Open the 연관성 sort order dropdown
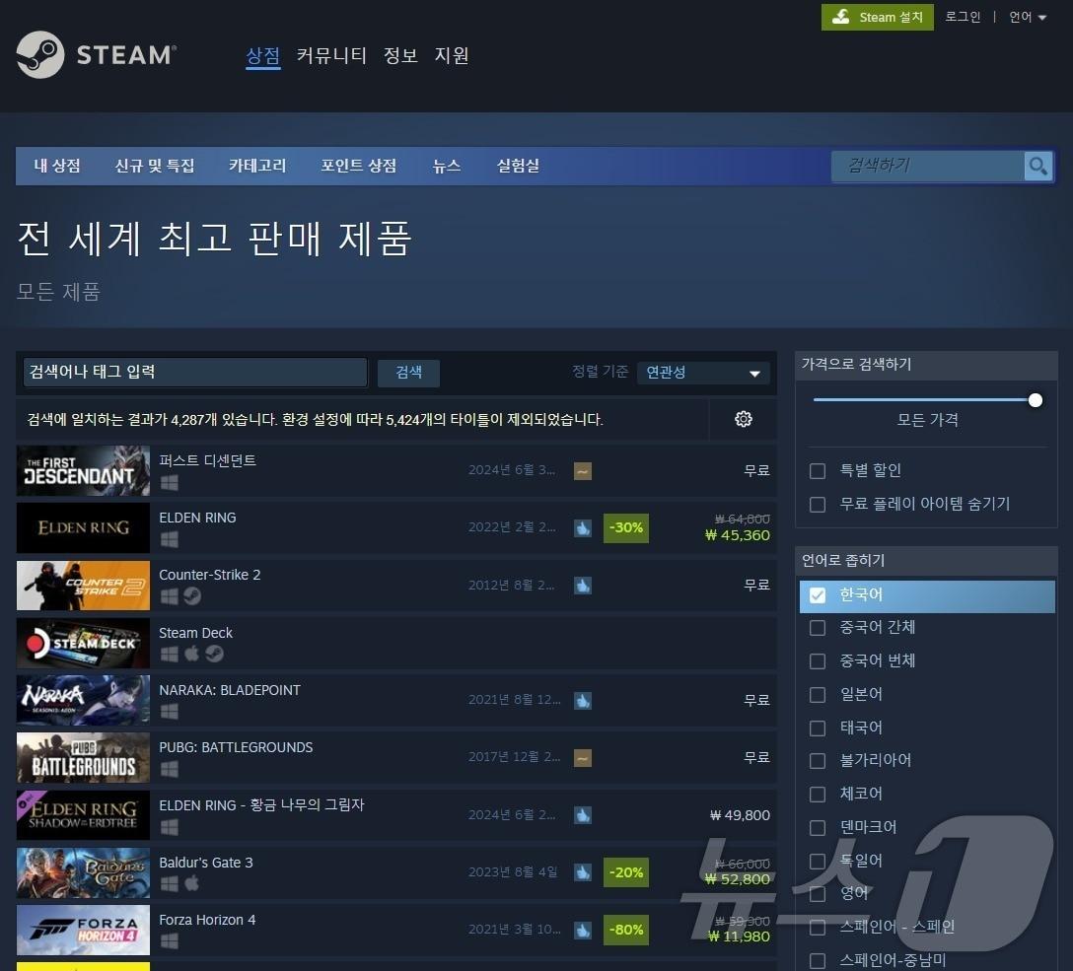 (x=702, y=373)
